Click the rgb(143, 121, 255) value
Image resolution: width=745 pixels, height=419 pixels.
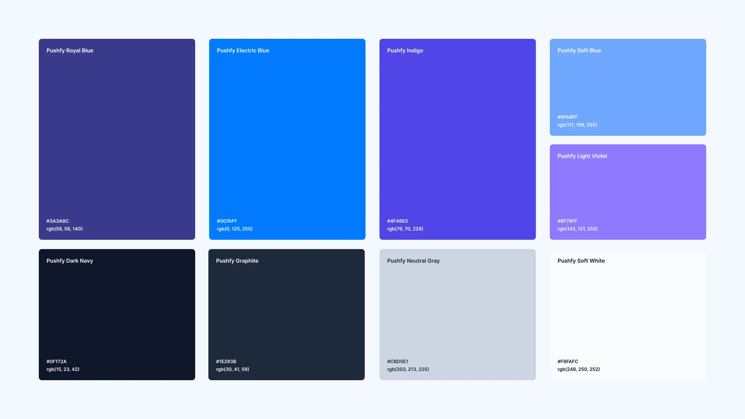577,229
